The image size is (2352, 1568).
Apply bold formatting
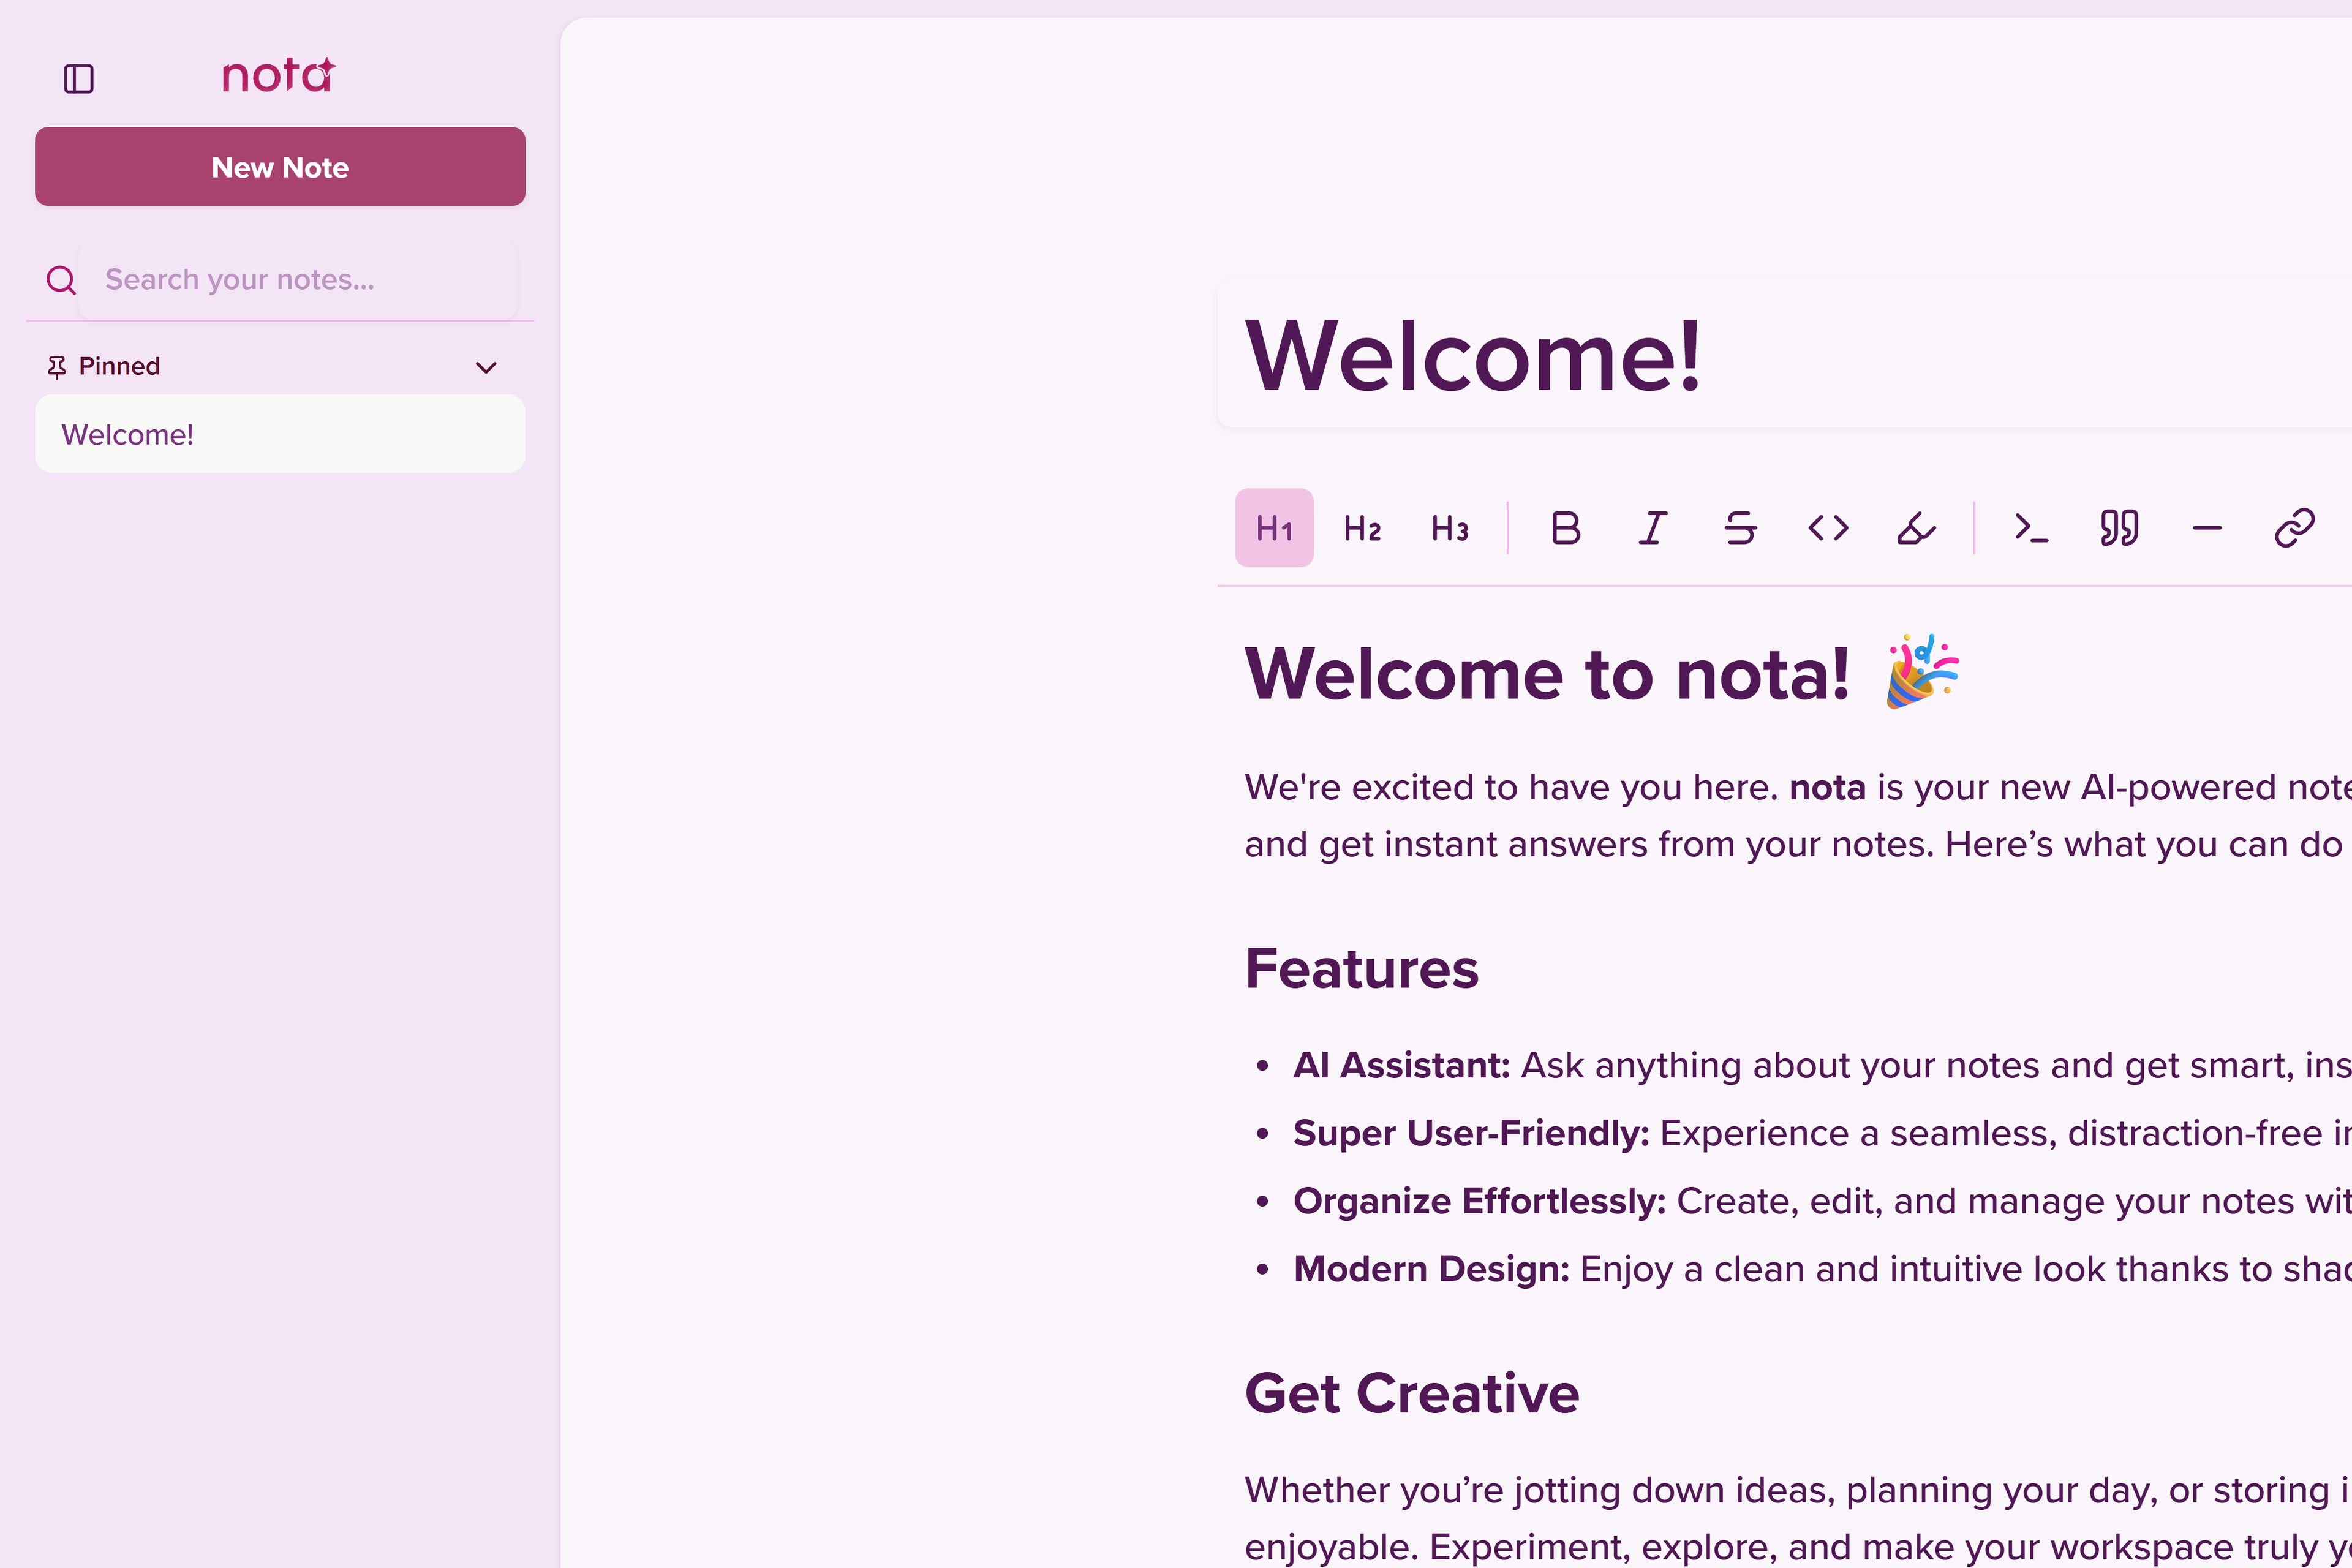[1565, 528]
